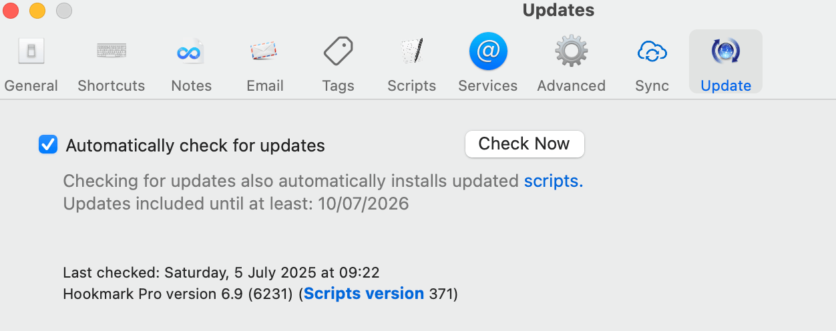Open the 'Scripts version' link
This screenshot has height=331, width=836.
tap(364, 294)
